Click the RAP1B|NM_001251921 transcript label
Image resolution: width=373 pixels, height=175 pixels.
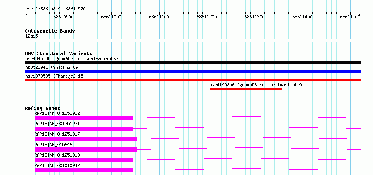57,124
